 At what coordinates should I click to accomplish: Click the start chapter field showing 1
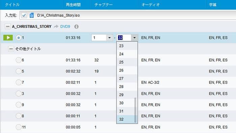tap(99, 38)
